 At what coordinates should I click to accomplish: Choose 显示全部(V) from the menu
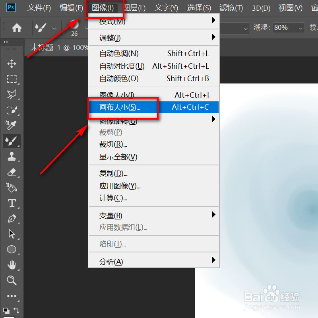click(x=154, y=157)
